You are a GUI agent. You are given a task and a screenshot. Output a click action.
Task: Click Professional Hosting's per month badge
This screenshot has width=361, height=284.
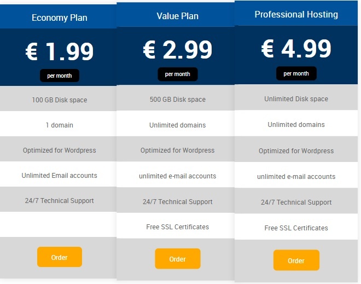tap(296, 73)
